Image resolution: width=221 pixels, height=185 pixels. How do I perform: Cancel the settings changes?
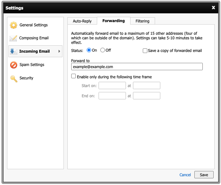[185, 175]
